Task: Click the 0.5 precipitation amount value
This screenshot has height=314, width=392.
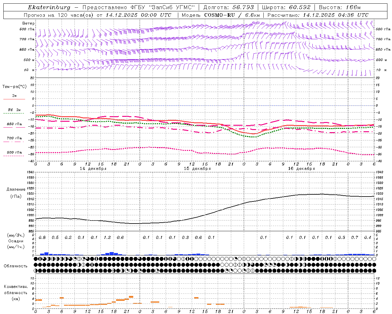Action: click(55, 238)
